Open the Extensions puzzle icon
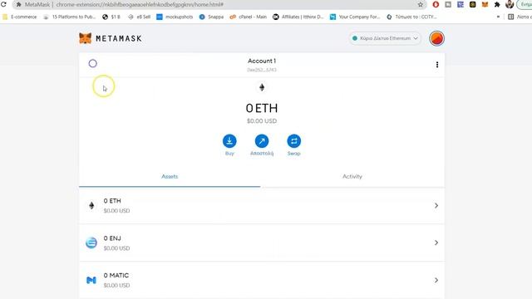Viewport: 532px width, 299px height. coord(497,4)
